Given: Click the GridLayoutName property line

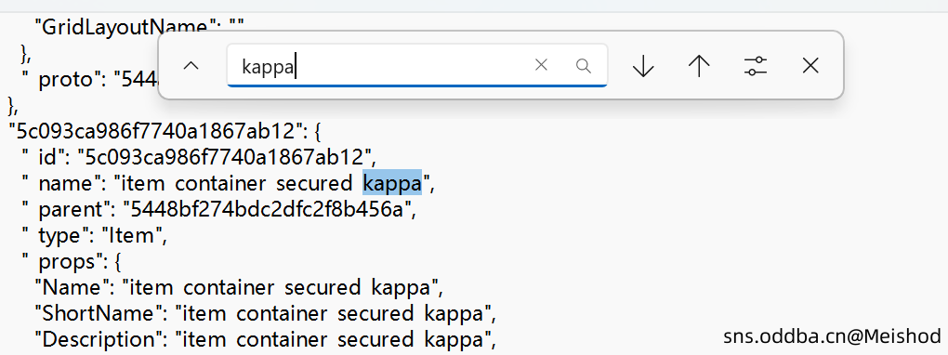Looking at the screenshot, I should coord(139,27).
